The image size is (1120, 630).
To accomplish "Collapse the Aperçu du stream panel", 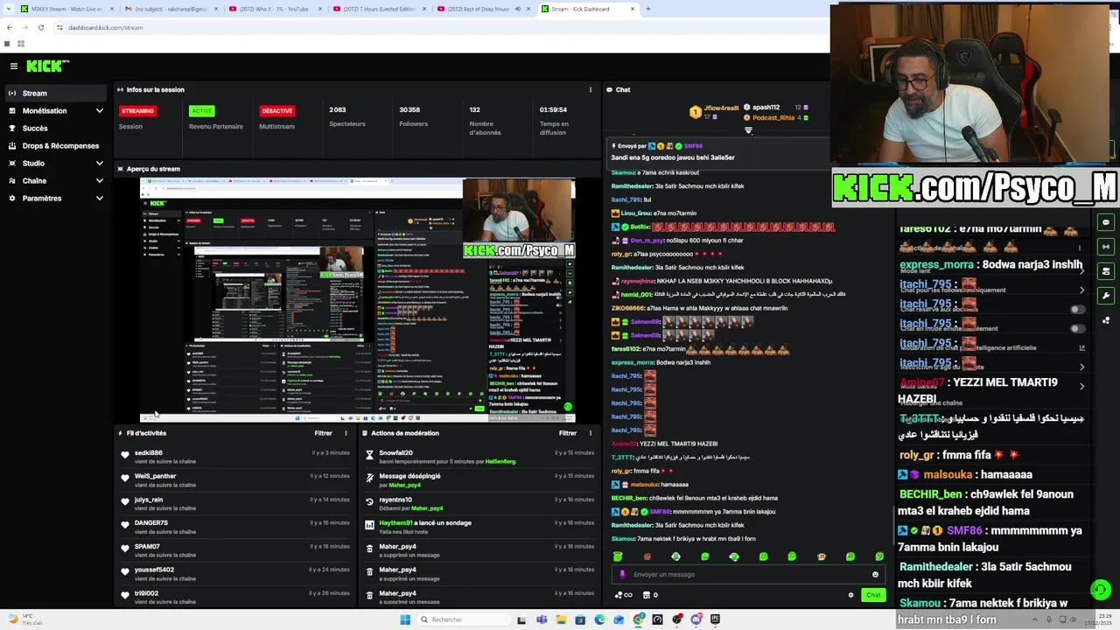I will click(x=121, y=169).
